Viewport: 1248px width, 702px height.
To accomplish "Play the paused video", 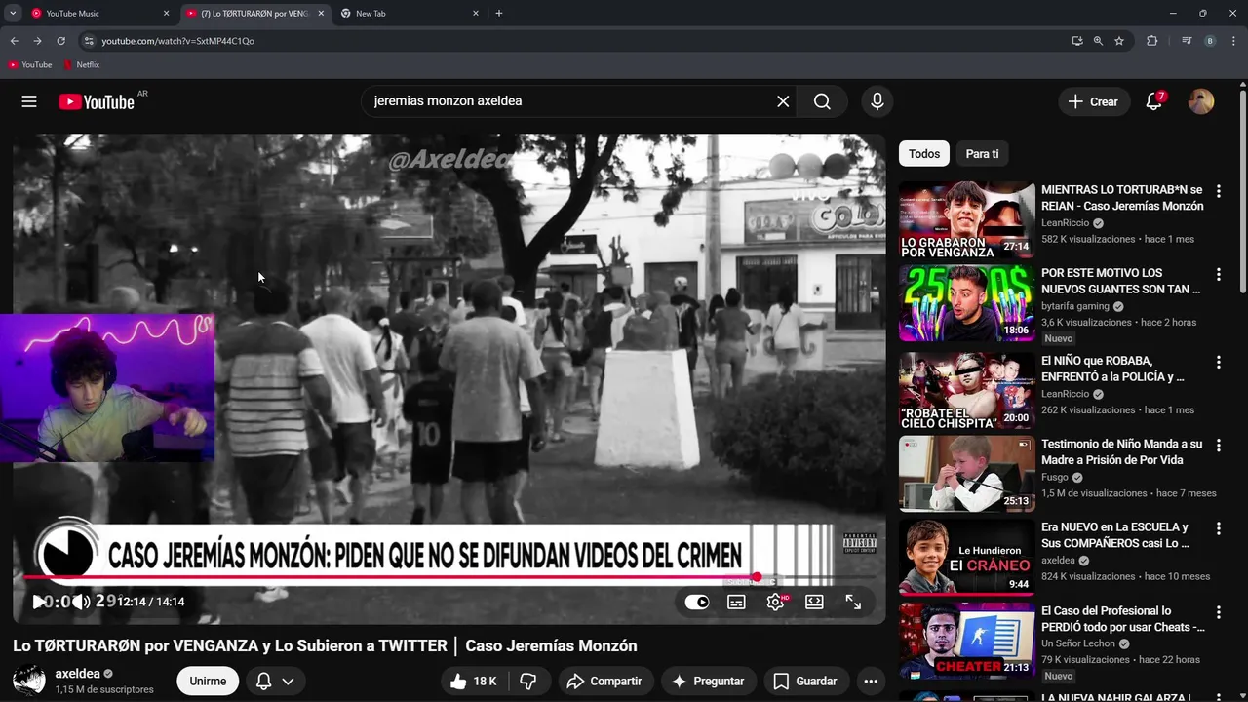I will point(39,602).
